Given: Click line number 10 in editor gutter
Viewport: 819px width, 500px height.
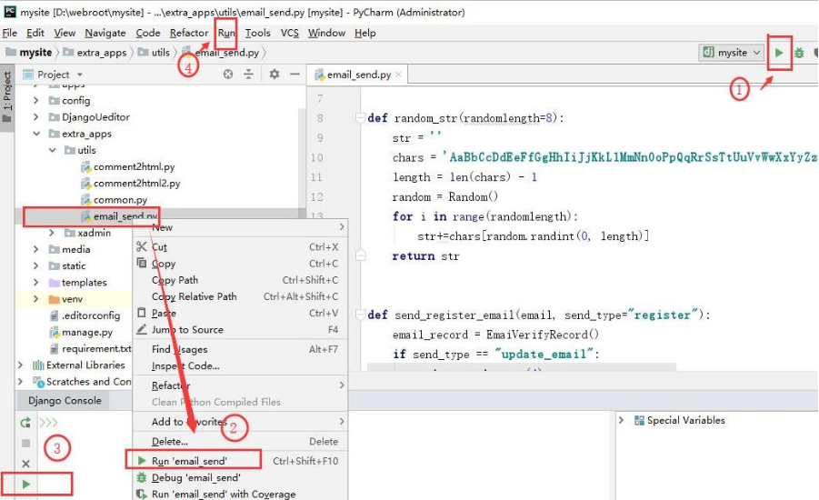Looking at the screenshot, I should click(316, 157).
